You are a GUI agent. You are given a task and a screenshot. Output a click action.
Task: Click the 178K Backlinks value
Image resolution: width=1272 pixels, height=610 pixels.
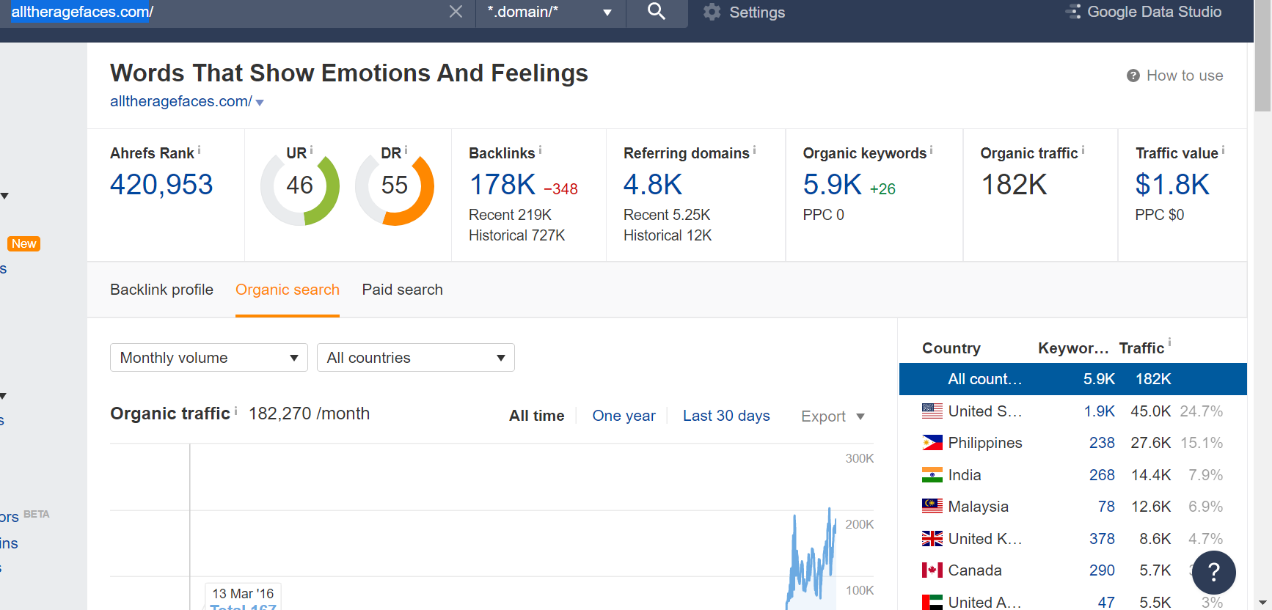tap(502, 185)
